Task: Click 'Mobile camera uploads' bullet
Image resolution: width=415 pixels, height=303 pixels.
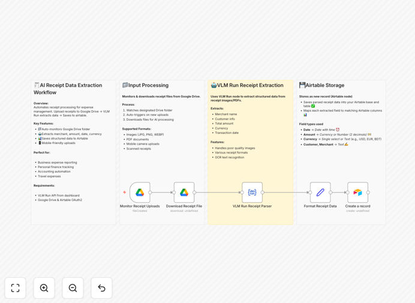Action: click(143, 144)
